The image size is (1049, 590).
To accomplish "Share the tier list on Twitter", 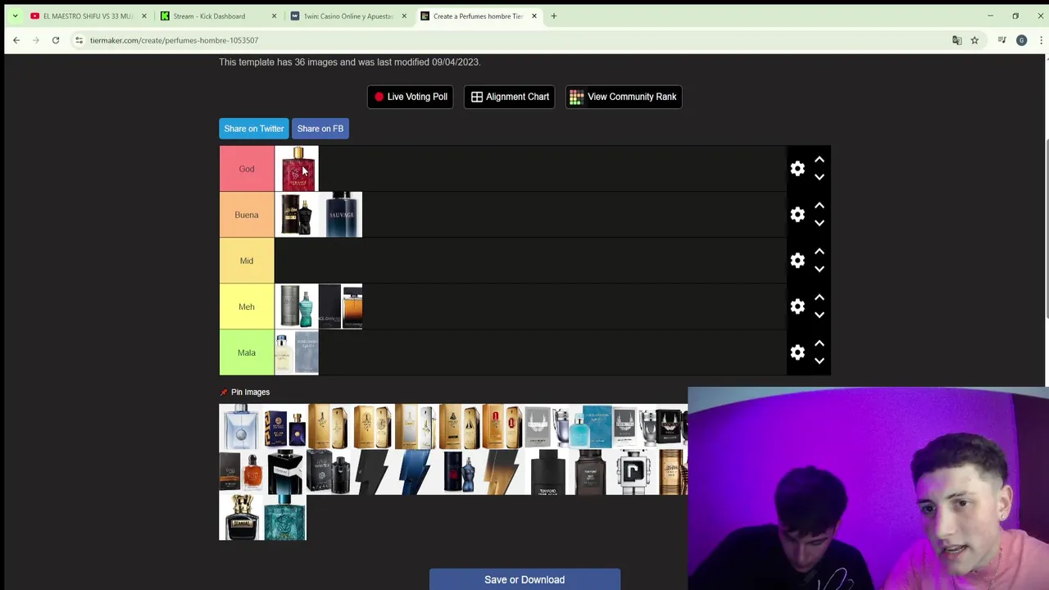I will [x=254, y=129].
